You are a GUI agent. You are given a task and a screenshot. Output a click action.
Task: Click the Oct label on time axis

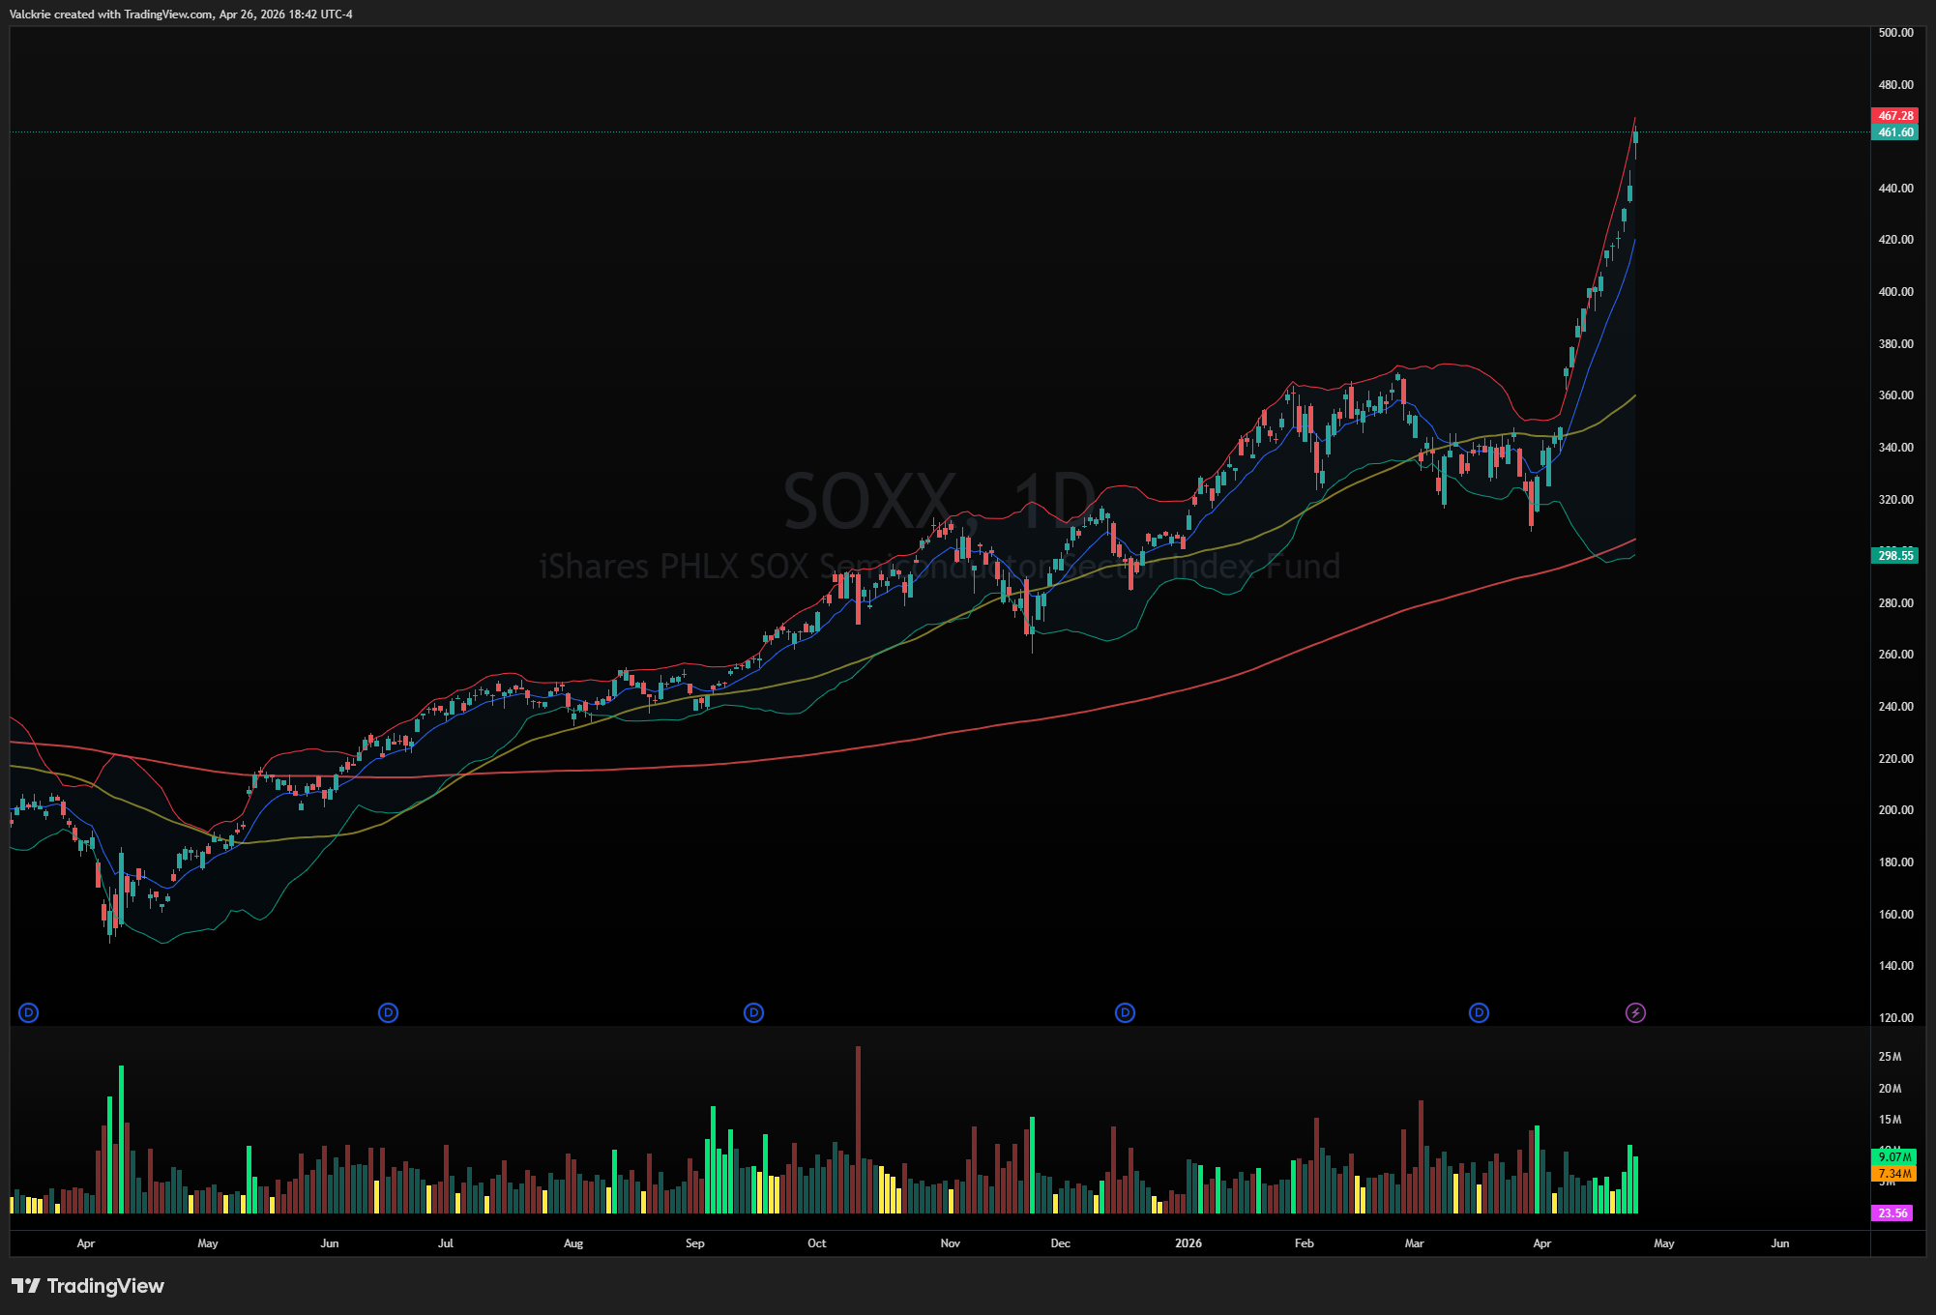point(817,1243)
